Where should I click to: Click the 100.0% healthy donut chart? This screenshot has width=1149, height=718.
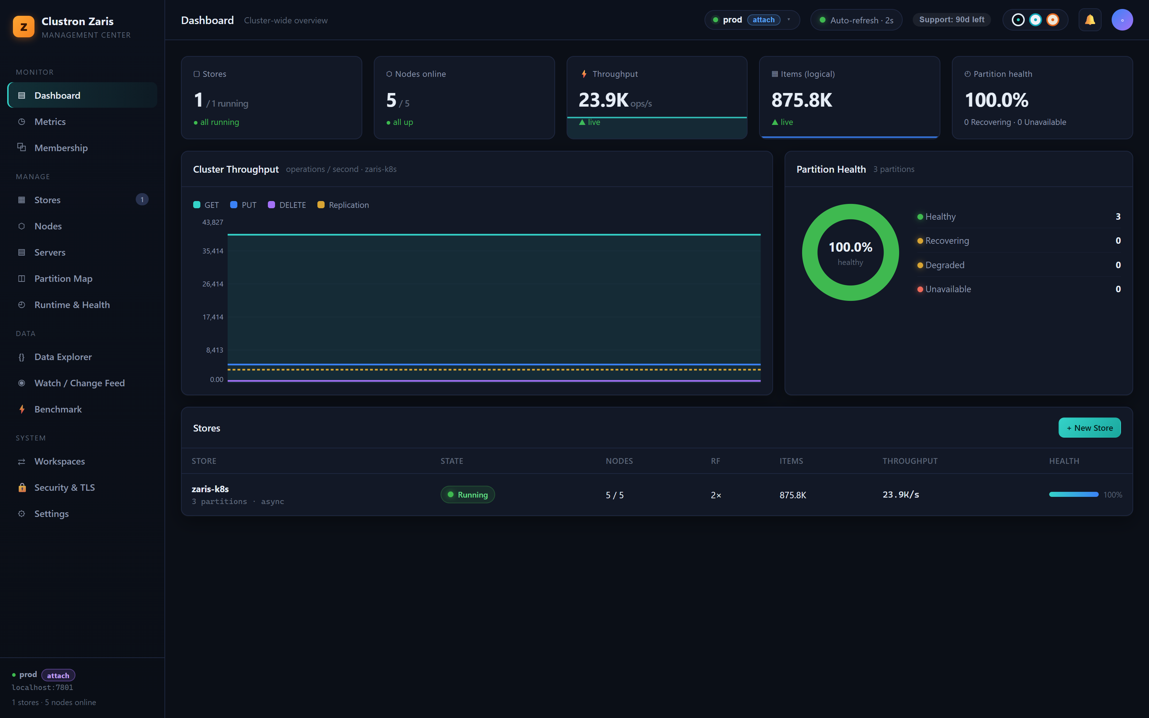[850, 252]
